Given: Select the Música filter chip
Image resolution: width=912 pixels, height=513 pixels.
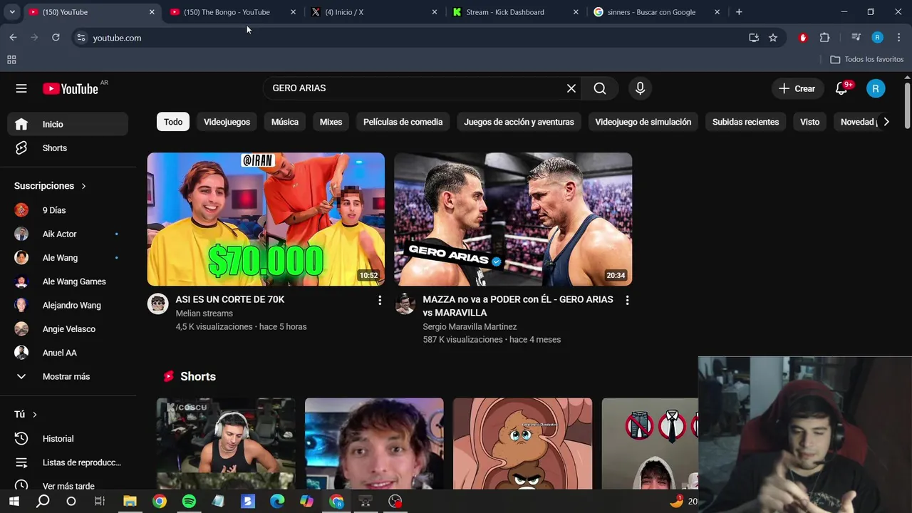Looking at the screenshot, I should pyautogui.click(x=285, y=122).
